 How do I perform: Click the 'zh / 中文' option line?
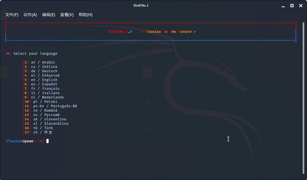(37, 132)
